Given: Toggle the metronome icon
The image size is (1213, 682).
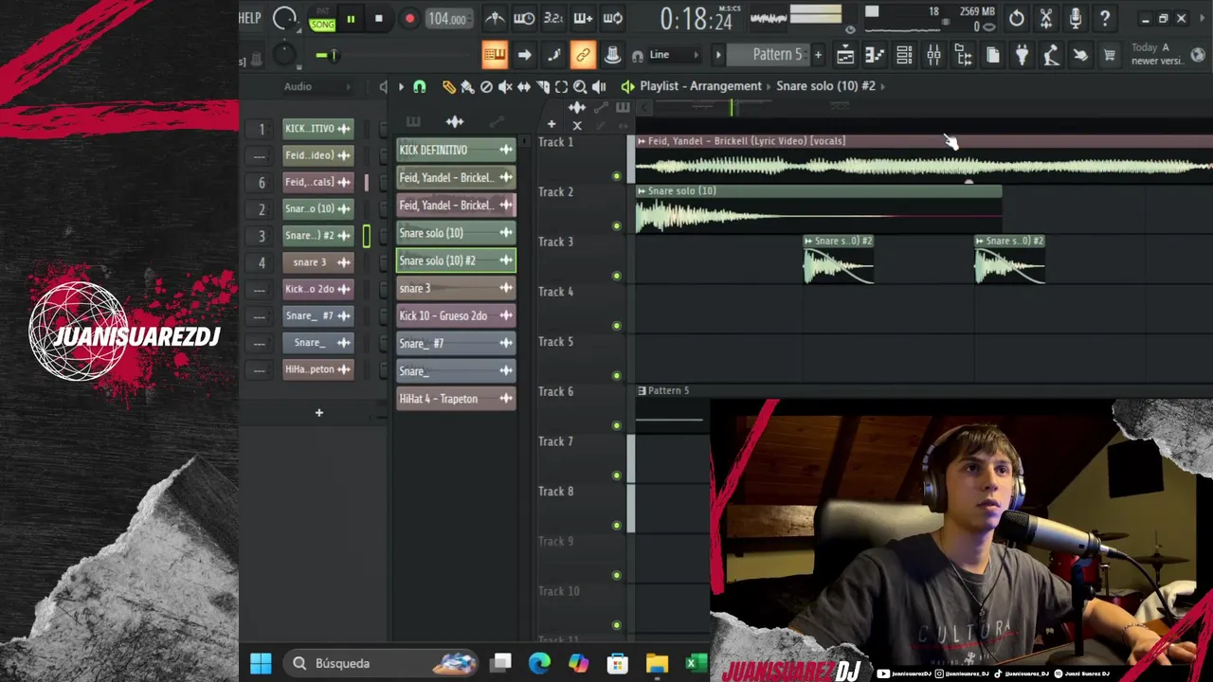Looking at the screenshot, I should (495, 18).
